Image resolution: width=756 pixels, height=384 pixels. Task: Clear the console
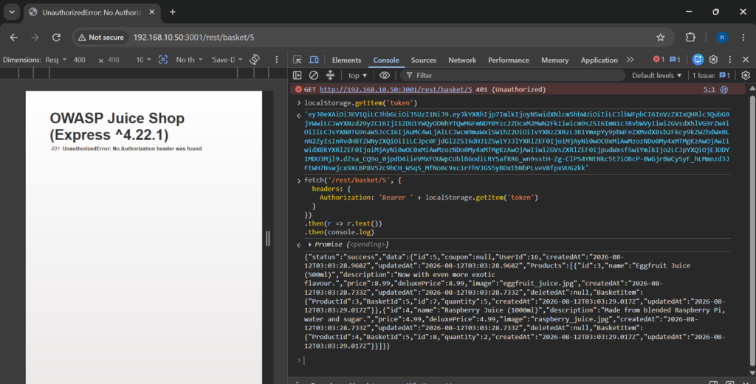coord(313,75)
